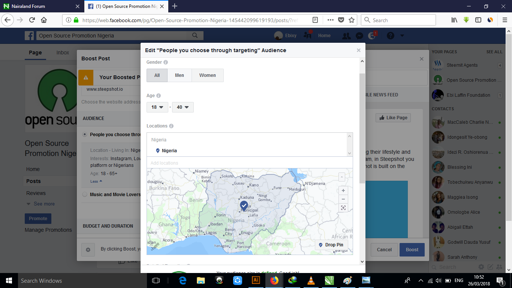Open the Page tab
512x288 pixels.
point(35,52)
